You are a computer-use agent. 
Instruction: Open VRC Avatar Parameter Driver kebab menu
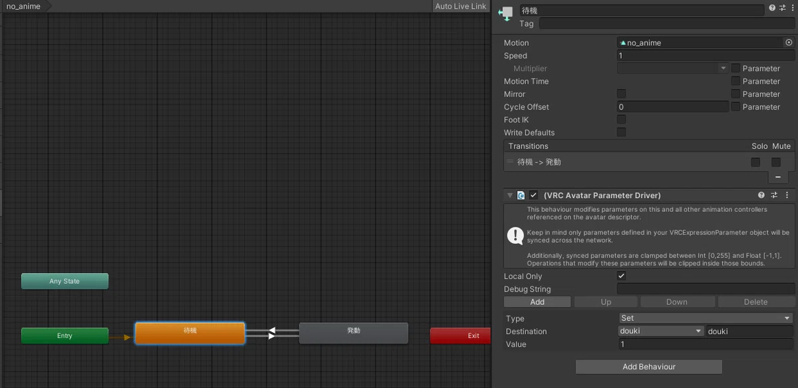(787, 195)
